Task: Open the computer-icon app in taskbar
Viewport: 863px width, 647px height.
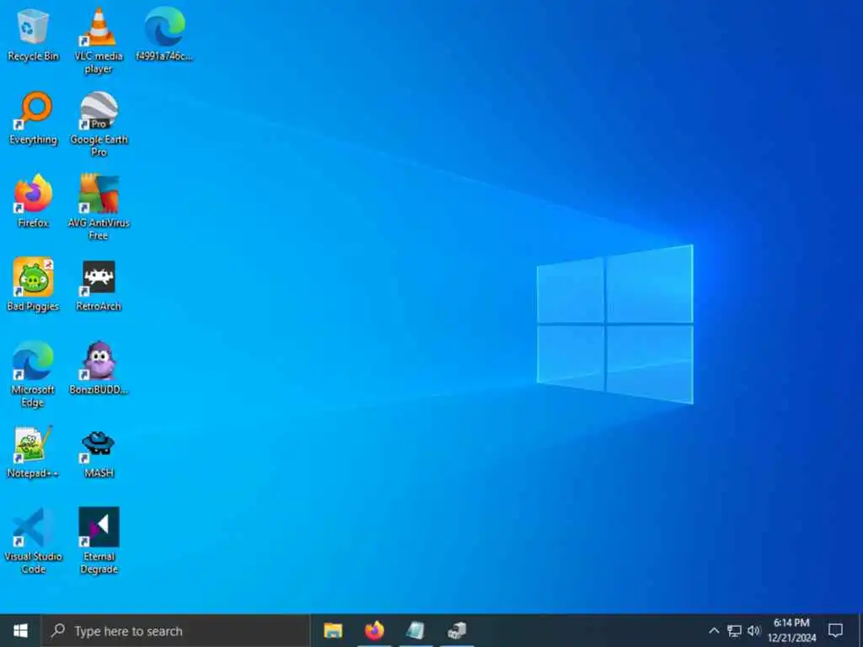Action: (457, 630)
